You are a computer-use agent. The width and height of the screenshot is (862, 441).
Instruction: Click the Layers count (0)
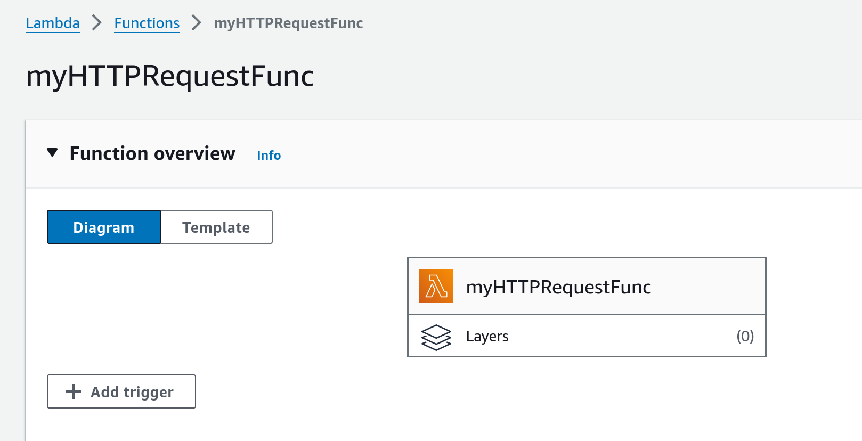point(745,336)
